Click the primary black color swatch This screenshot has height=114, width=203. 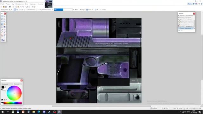point(3,87)
